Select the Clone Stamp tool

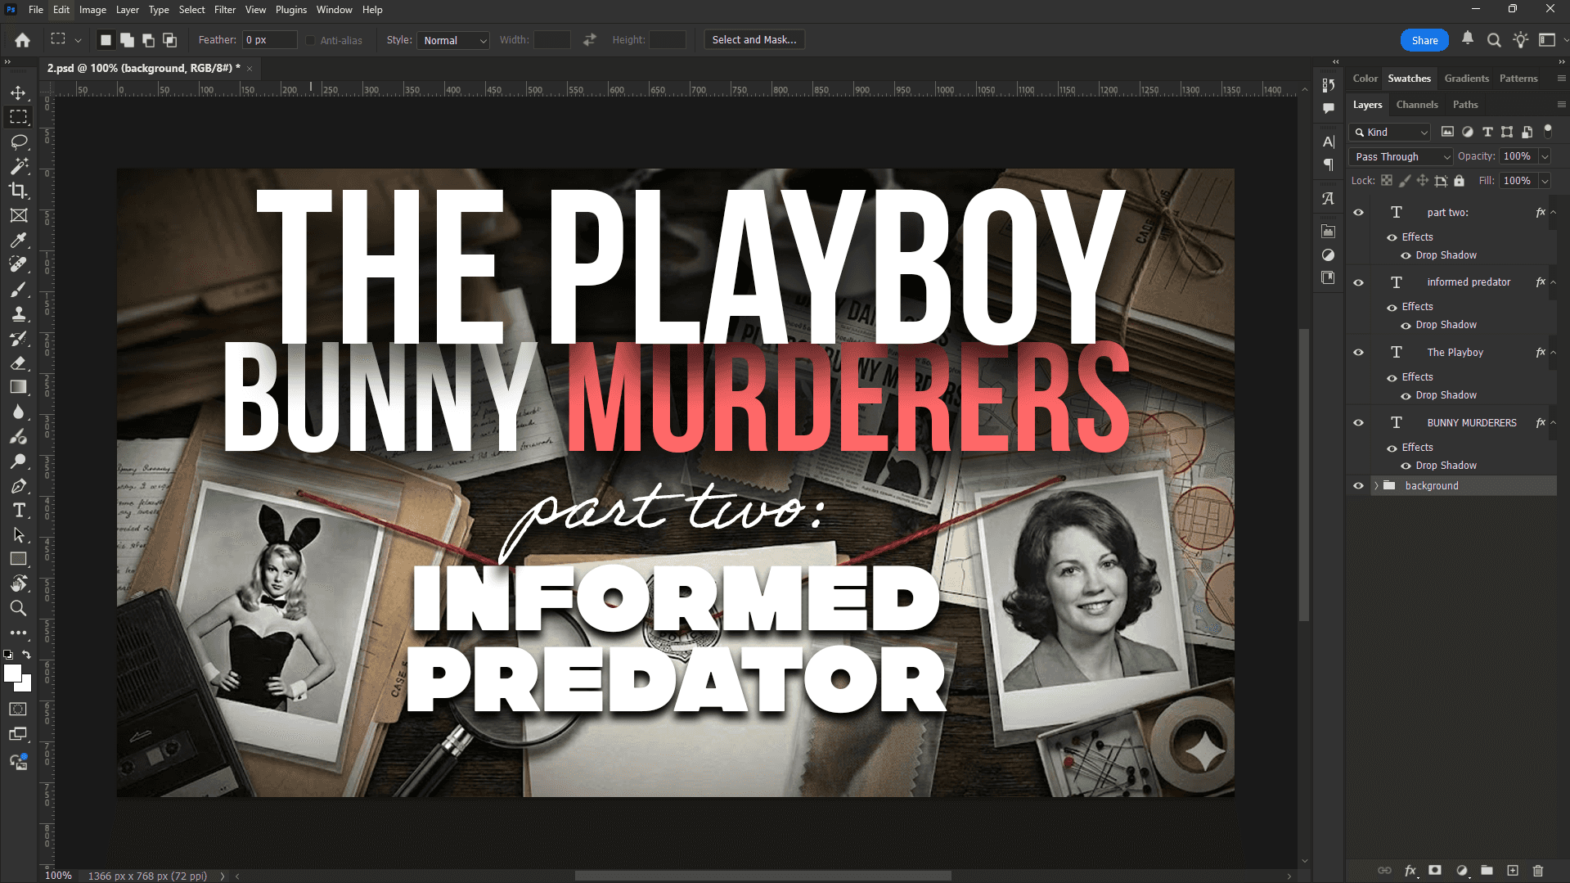pyautogui.click(x=18, y=313)
